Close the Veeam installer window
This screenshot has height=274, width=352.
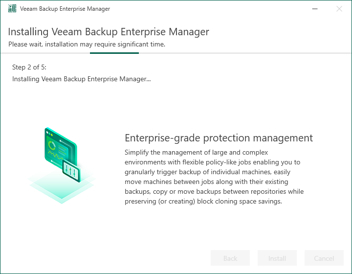(339, 9)
